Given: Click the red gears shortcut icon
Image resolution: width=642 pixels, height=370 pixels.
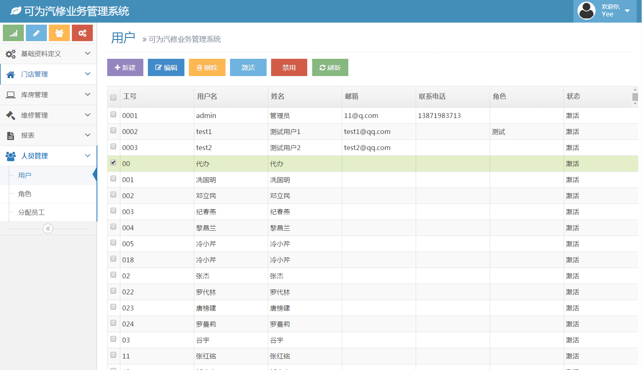Looking at the screenshot, I should (82, 33).
